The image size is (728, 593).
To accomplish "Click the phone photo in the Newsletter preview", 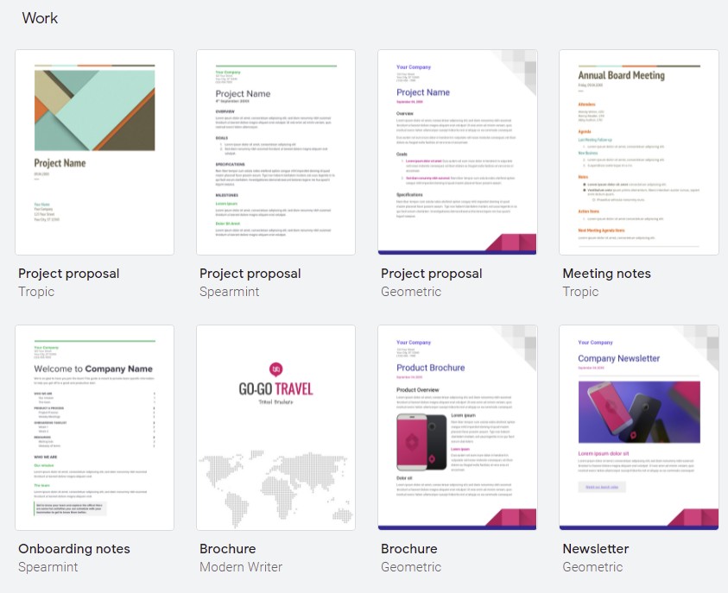I will (x=638, y=413).
